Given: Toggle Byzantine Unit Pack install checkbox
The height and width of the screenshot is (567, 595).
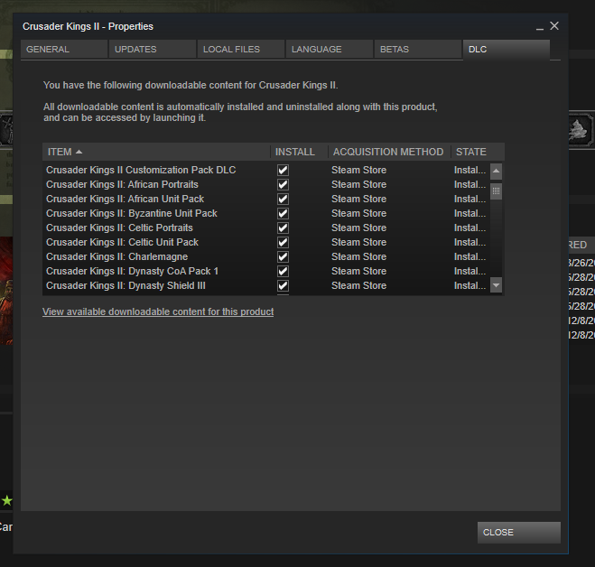Looking at the screenshot, I should [x=283, y=213].
